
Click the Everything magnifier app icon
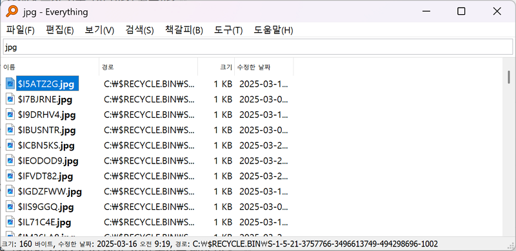point(12,12)
